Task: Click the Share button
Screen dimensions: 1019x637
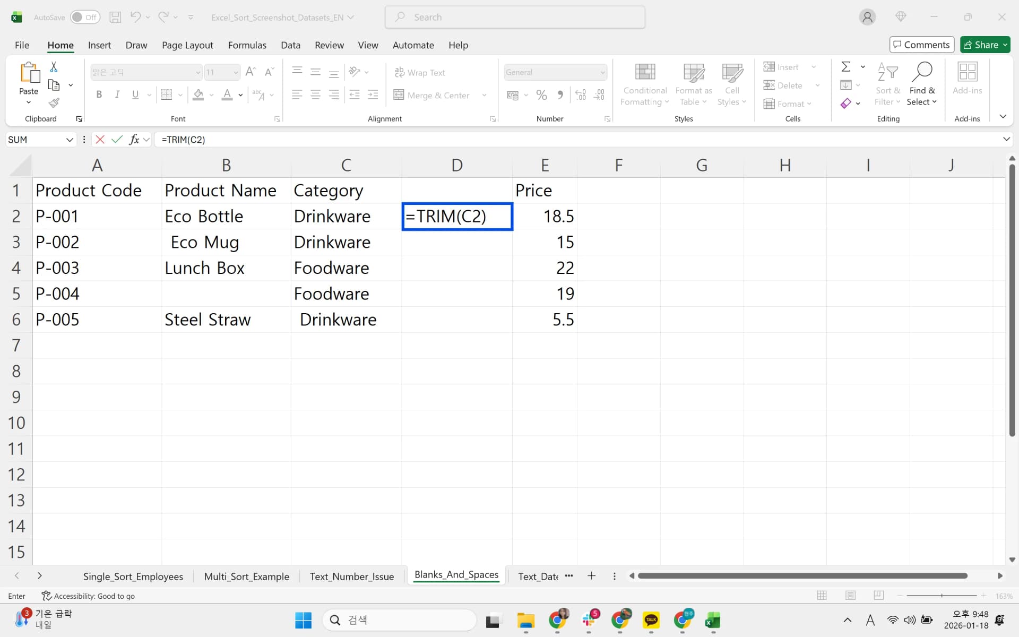Action: (x=985, y=45)
